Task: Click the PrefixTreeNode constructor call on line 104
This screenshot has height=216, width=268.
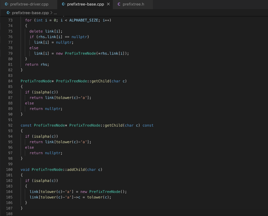Action: point(105,192)
